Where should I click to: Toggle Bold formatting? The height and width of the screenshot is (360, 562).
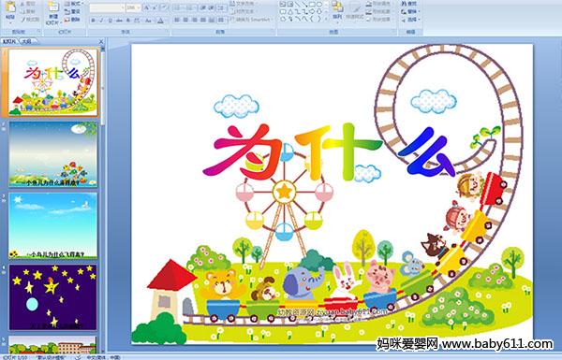(93, 21)
